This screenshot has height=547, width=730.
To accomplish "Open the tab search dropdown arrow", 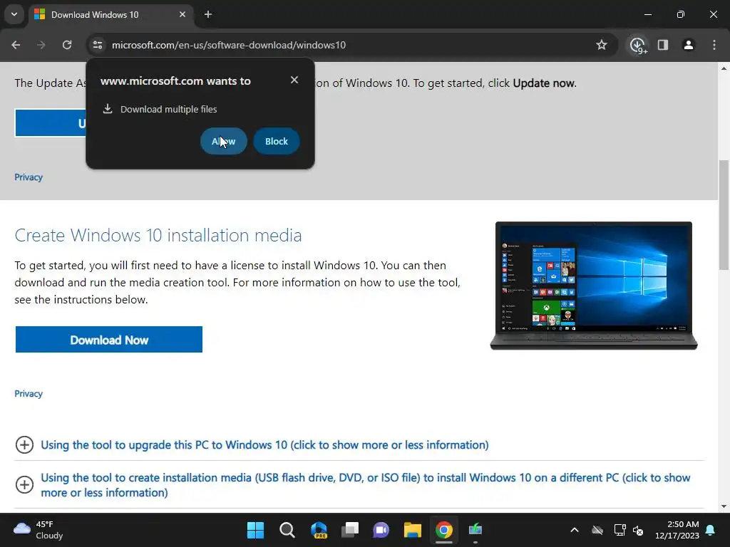I will pyautogui.click(x=14, y=14).
